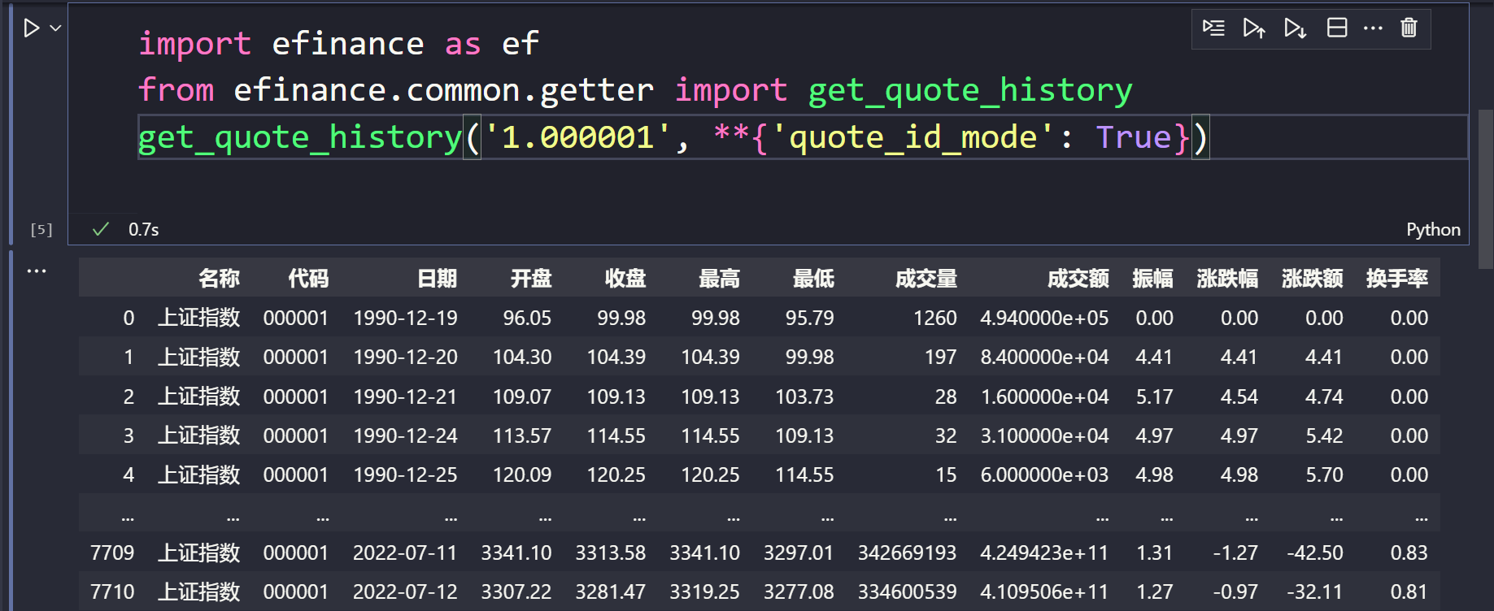Click column header 成交额
Screen dimensions: 1494x611
(x=1078, y=279)
